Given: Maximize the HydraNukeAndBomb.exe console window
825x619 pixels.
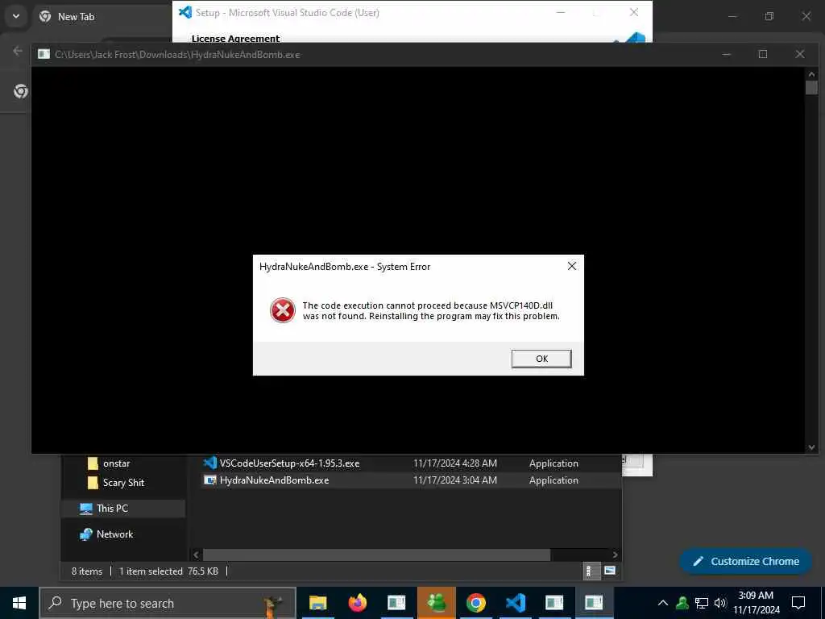Looking at the screenshot, I should pyautogui.click(x=763, y=54).
